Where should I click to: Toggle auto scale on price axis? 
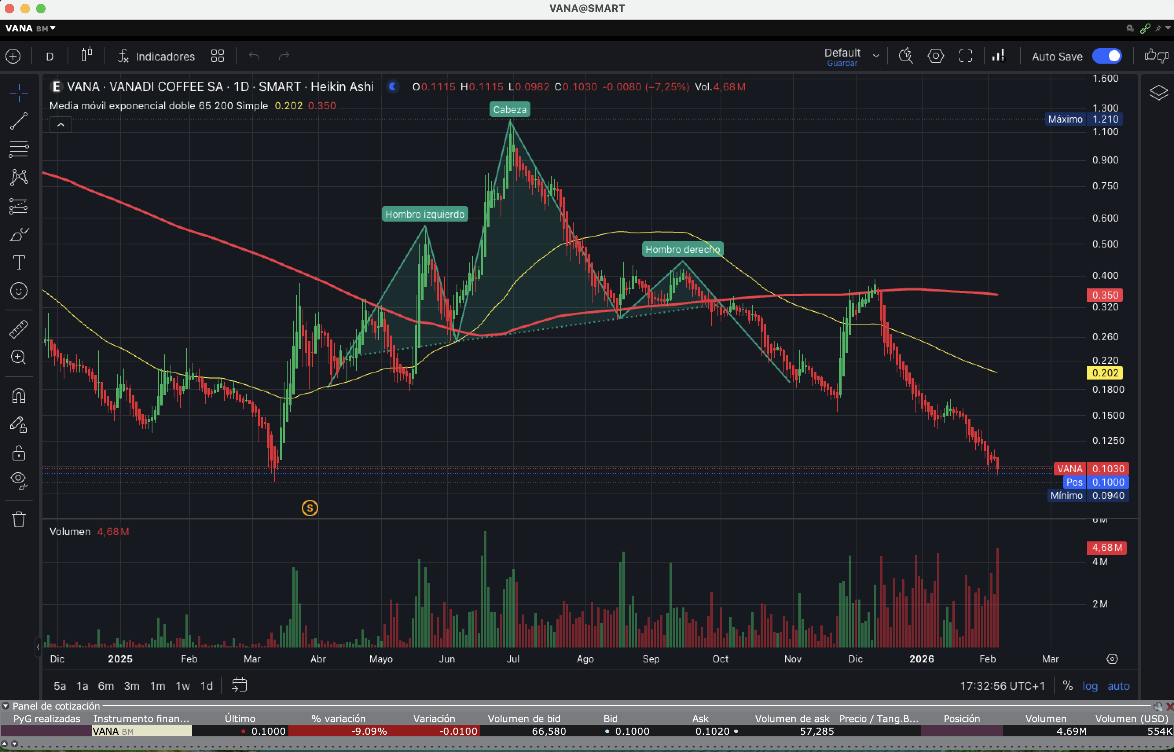[x=1118, y=686]
